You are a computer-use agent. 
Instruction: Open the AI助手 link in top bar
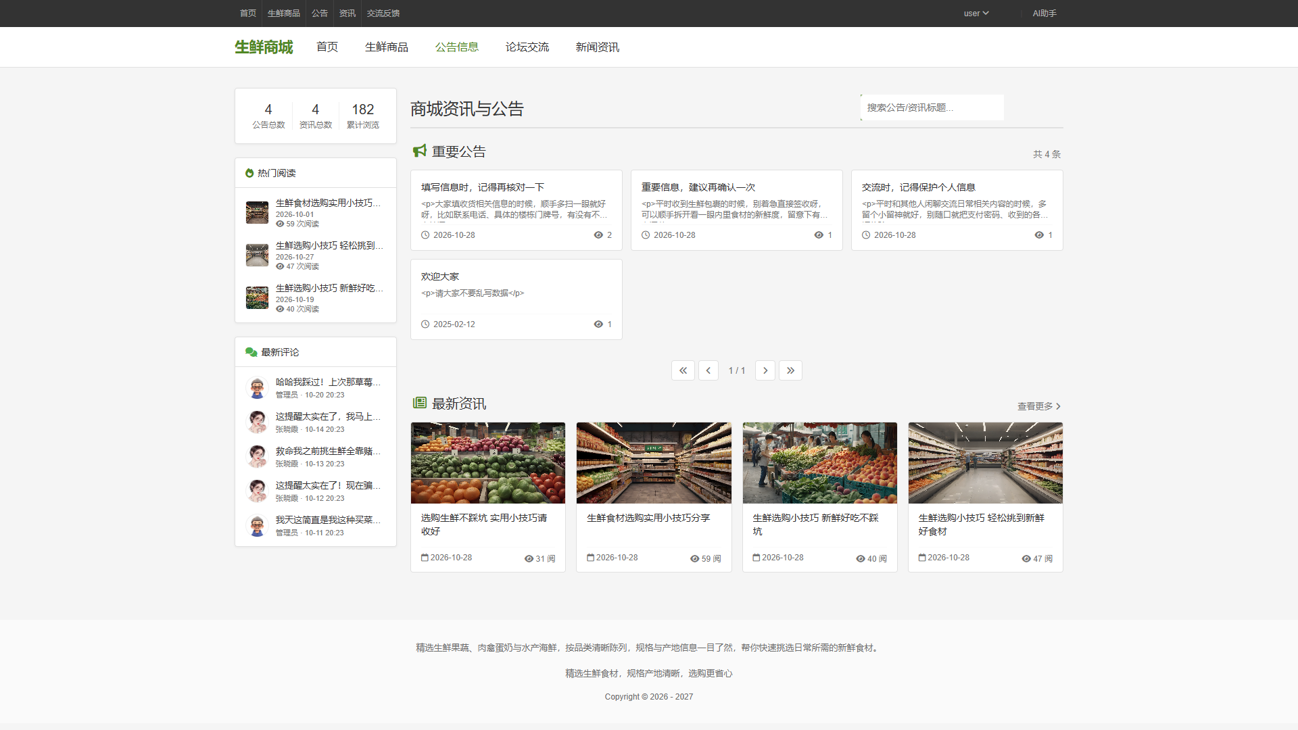1044,14
